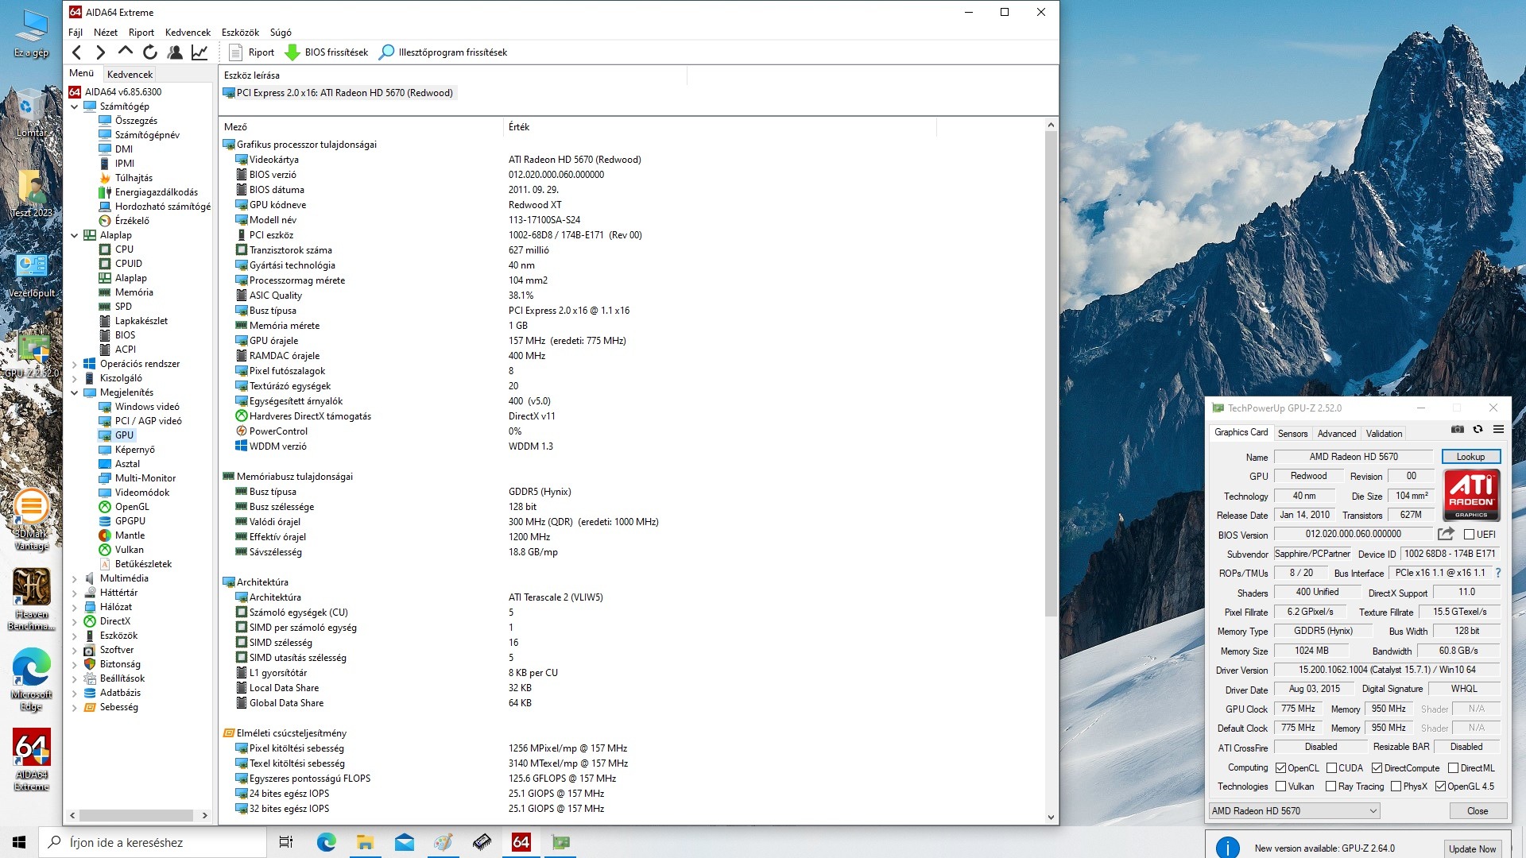The image size is (1526, 858).
Task: Open the GPU selector dropdown in GPU-Z
Action: point(1294,811)
